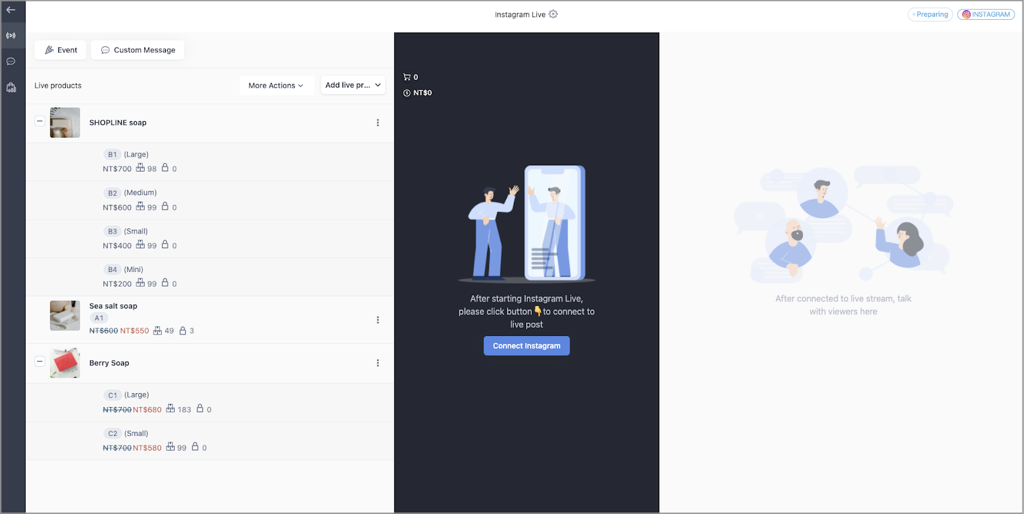The height and width of the screenshot is (514, 1024).
Task: Collapse Berry Soap variations
Action: (x=40, y=361)
